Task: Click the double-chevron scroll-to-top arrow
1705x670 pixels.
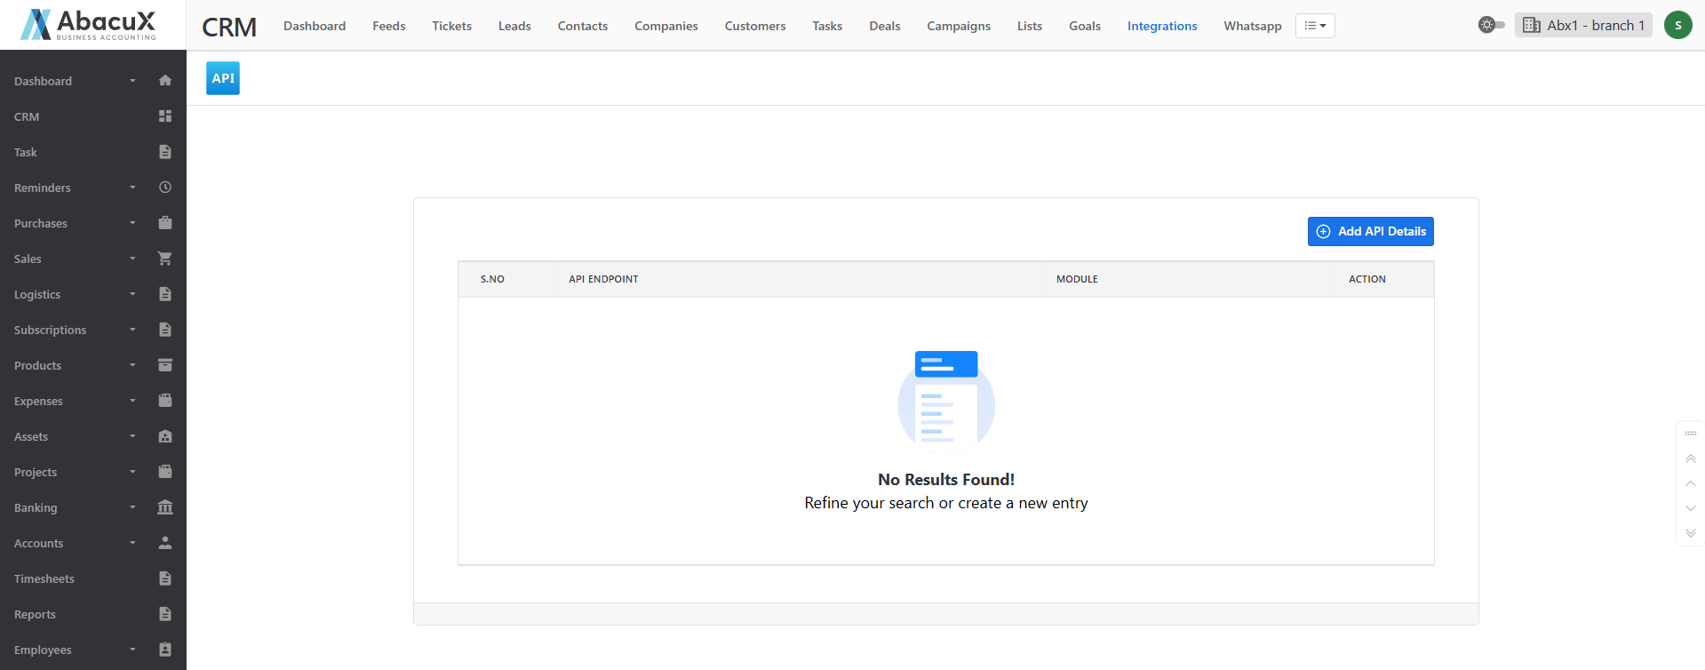Action: tap(1690, 459)
